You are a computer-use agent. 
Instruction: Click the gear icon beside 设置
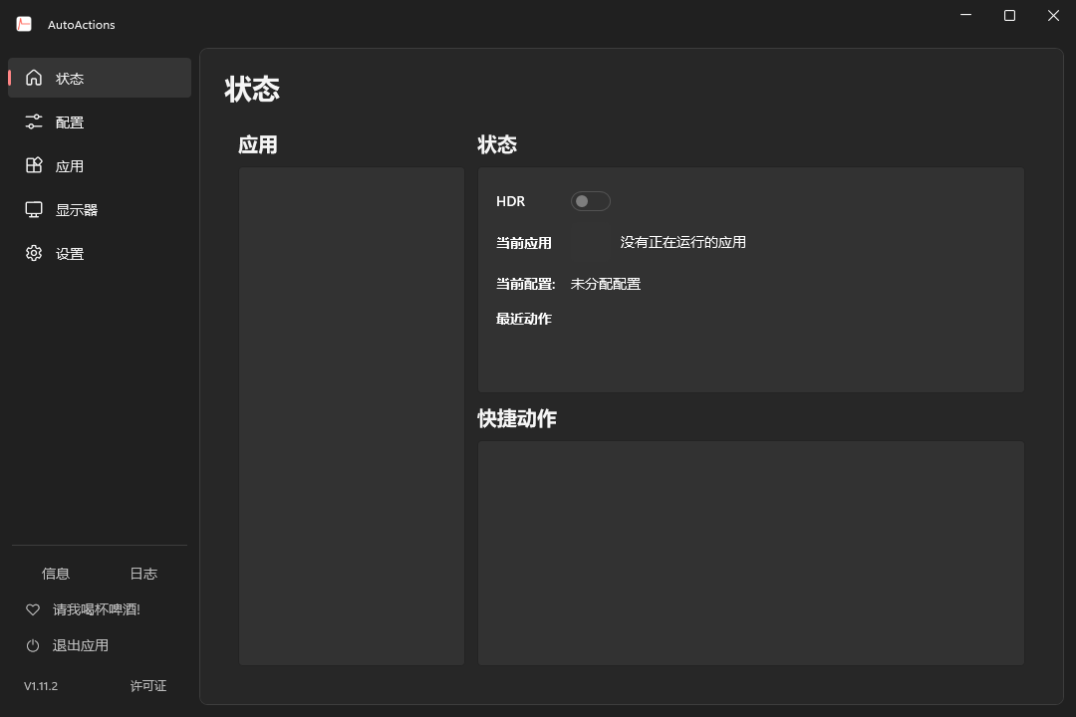pyautogui.click(x=34, y=253)
